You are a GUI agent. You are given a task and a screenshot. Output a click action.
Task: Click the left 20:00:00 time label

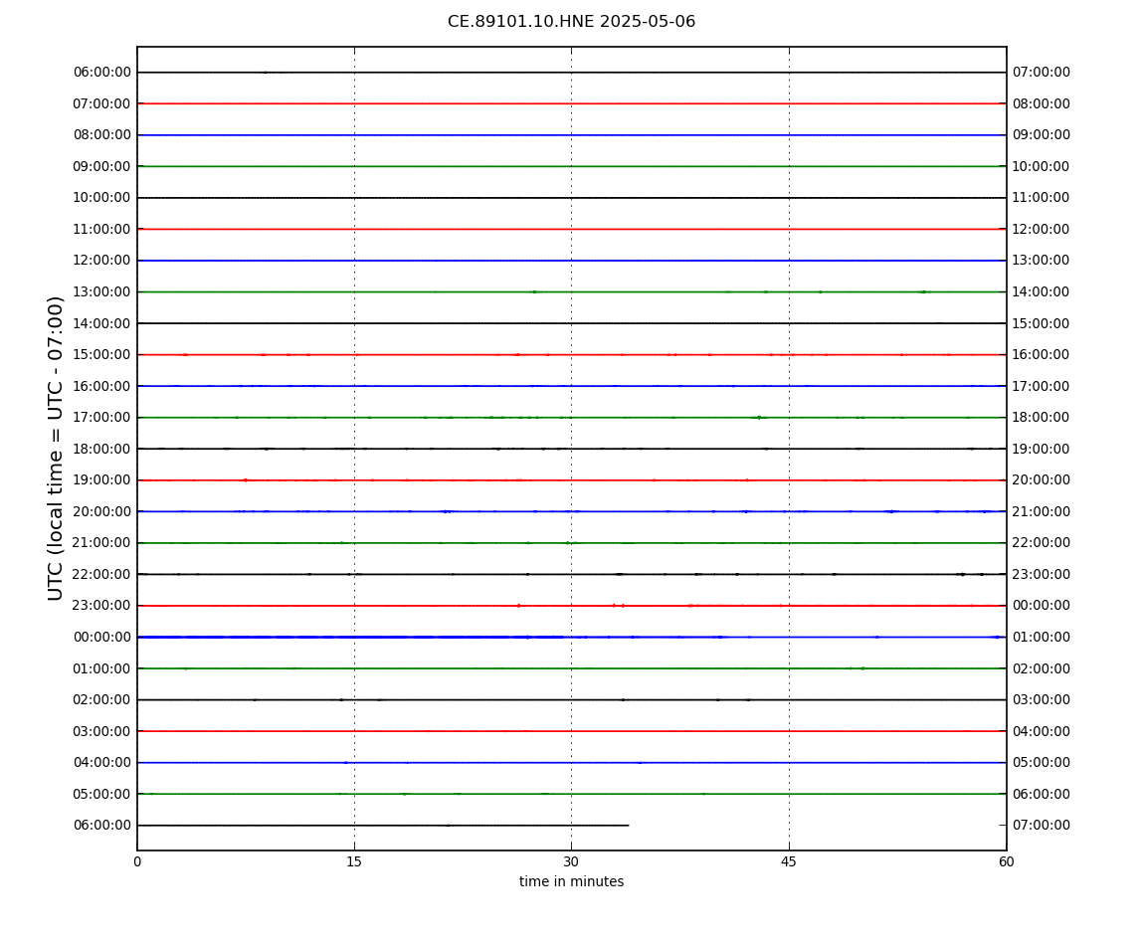[x=101, y=511]
